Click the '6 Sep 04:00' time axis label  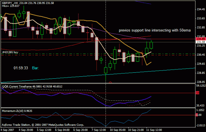62,130
